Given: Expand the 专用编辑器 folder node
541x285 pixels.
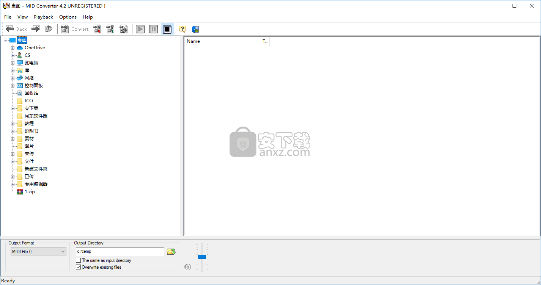Looking at the screenshot, I should tap(13, 184).
